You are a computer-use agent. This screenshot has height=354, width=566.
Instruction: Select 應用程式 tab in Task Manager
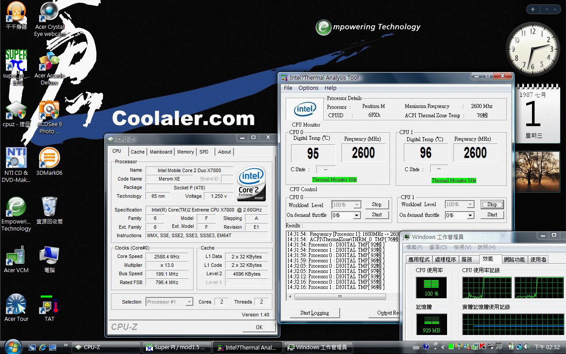(x=419, y=260)
